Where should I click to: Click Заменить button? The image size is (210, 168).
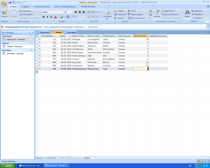(197, 11)
